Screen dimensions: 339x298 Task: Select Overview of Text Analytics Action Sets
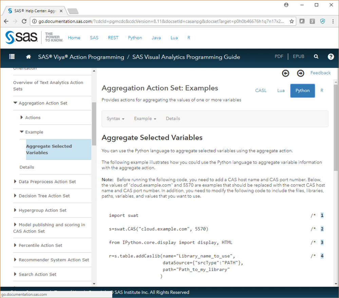click(48, 86)
